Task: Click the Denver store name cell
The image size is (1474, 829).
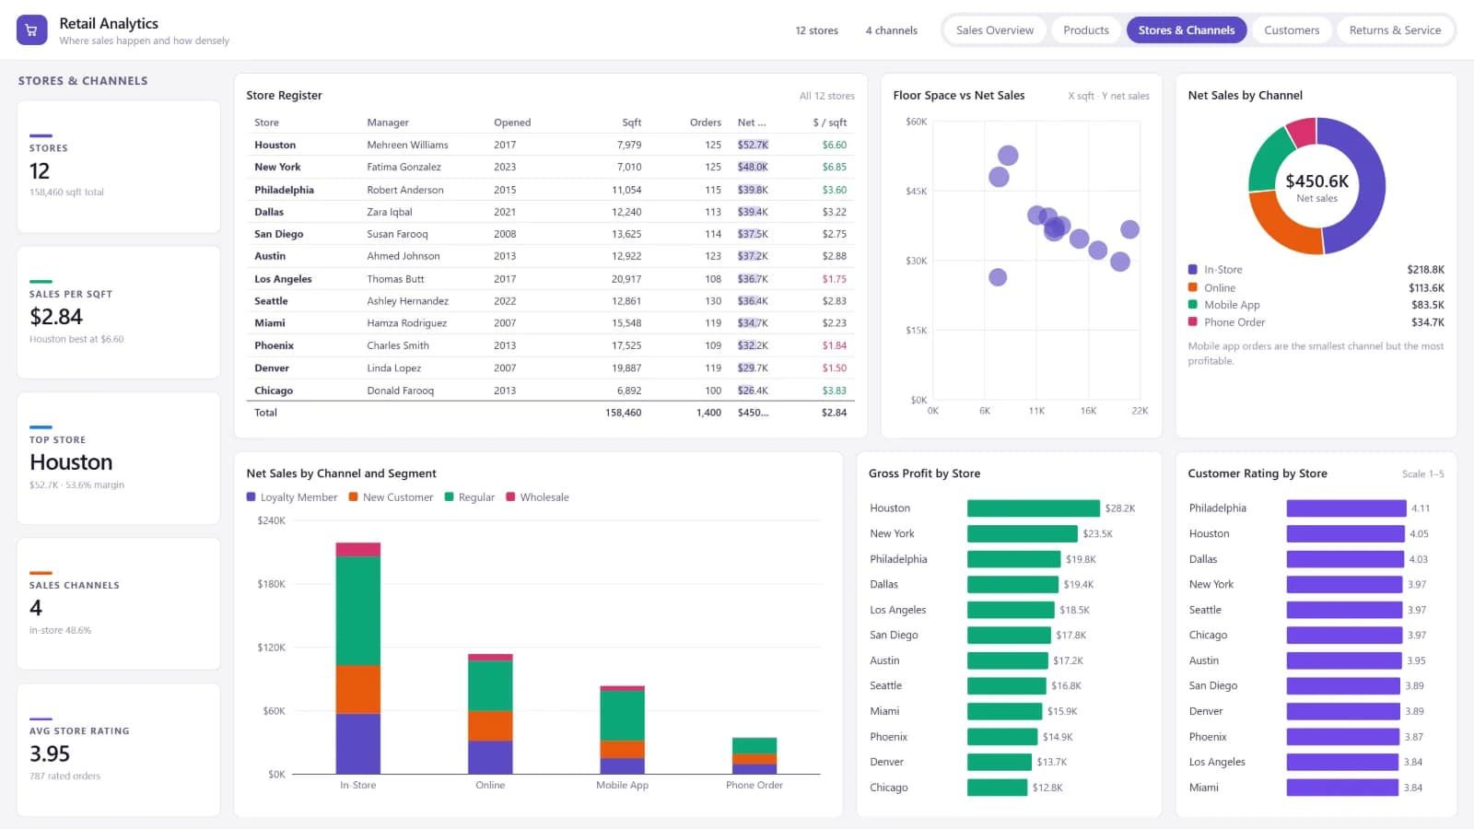Action: click(272, 368)
